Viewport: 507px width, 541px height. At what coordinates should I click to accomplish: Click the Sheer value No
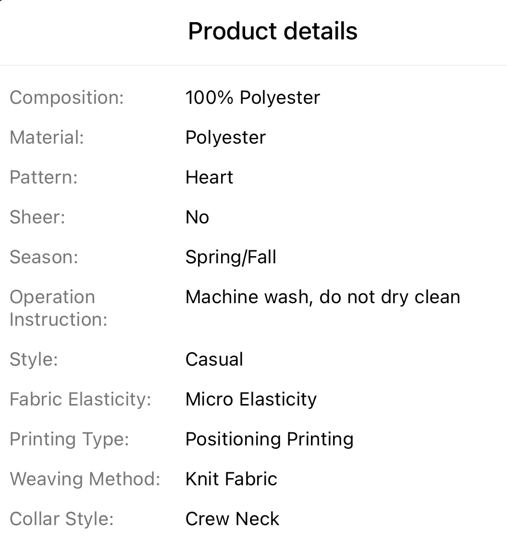[197, 217]
